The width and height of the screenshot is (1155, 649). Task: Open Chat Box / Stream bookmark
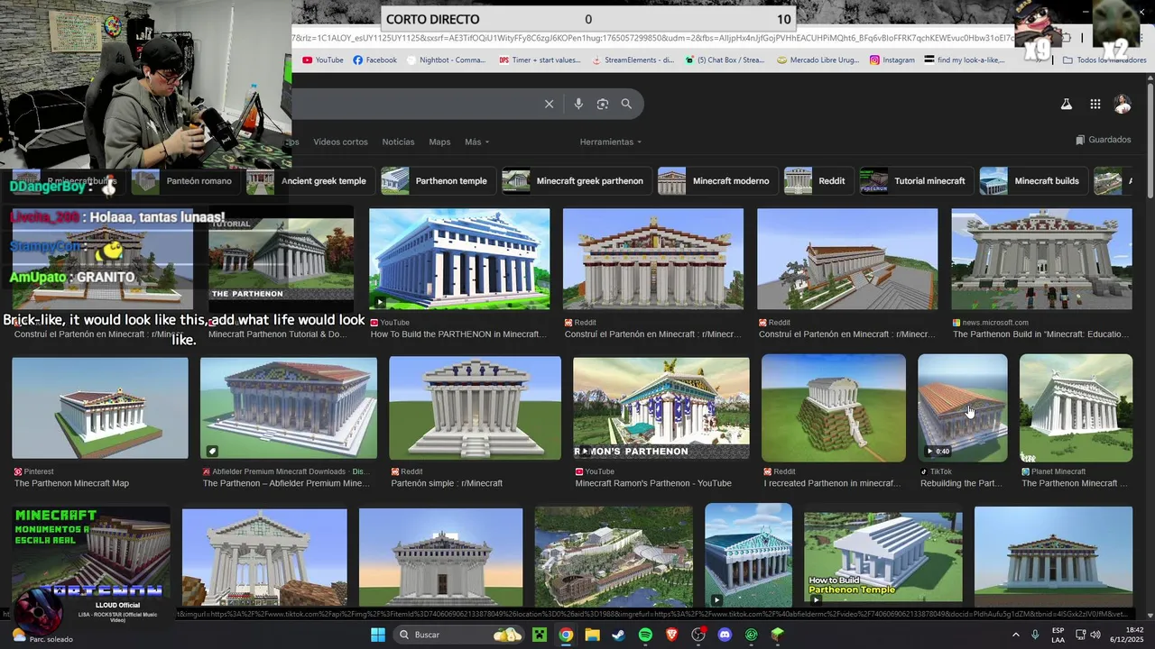tap(725, 60)
